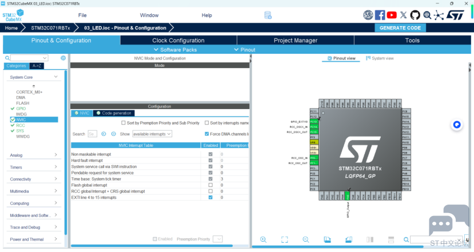Enable Flash global interrupt checkbox

point(210,185)
